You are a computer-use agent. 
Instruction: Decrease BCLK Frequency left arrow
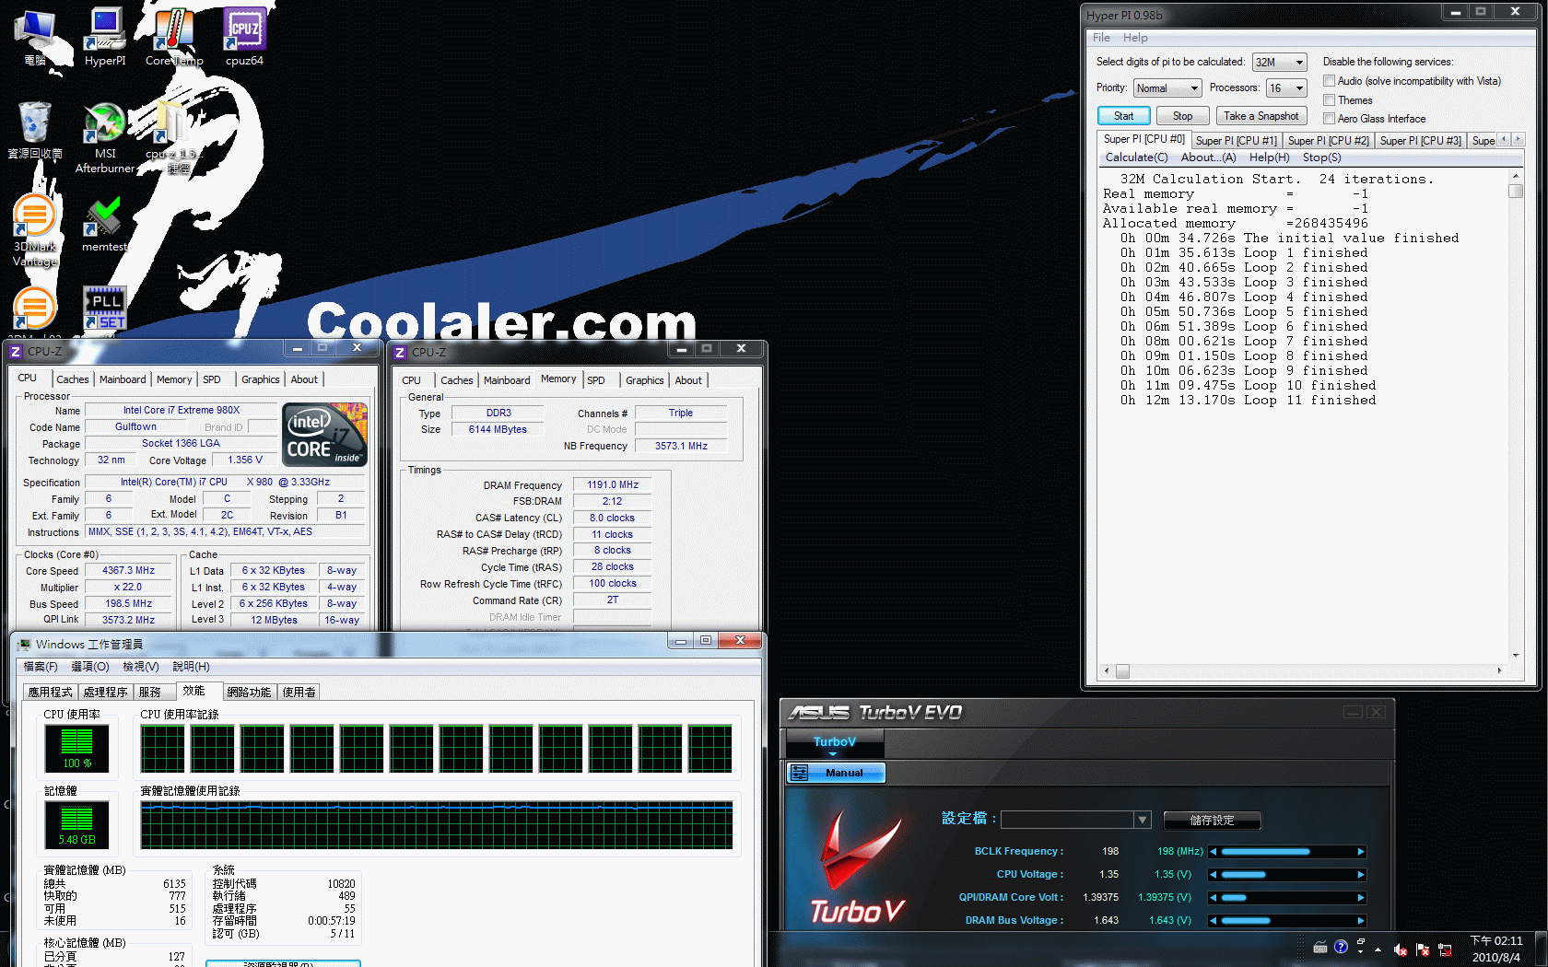1214,852
